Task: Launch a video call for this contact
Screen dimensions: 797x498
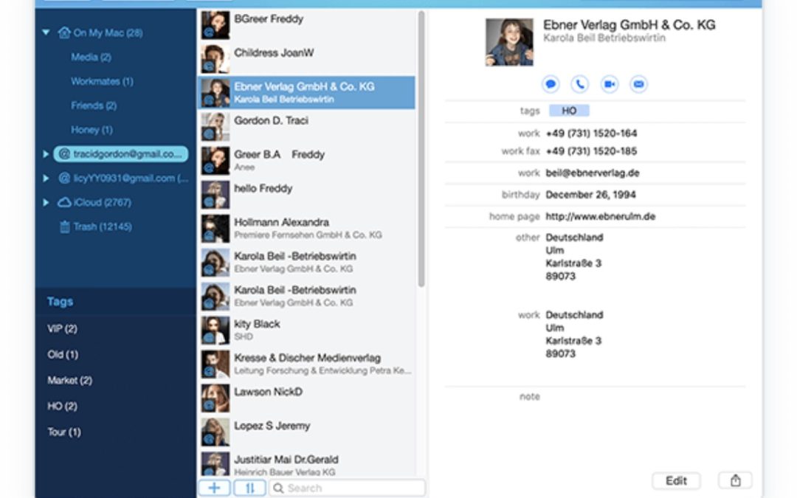Action: (609, 84)
